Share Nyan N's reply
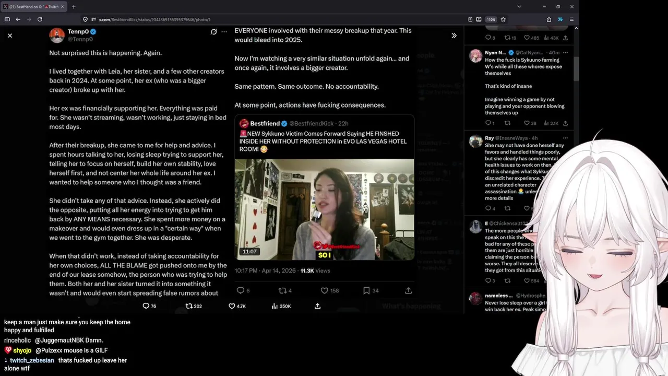 pos(565,123)
